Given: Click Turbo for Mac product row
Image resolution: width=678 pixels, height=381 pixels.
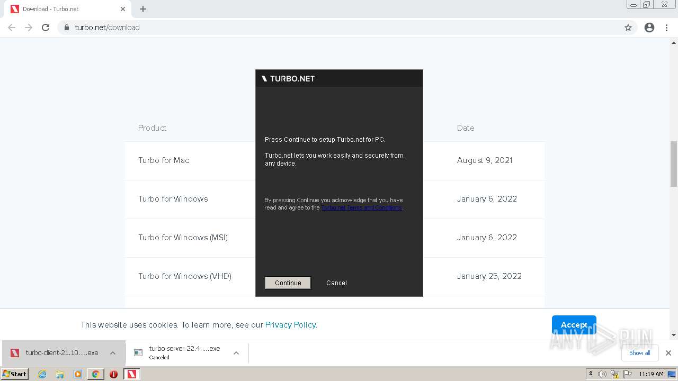Looking at the screenshot, I should 335,160.
